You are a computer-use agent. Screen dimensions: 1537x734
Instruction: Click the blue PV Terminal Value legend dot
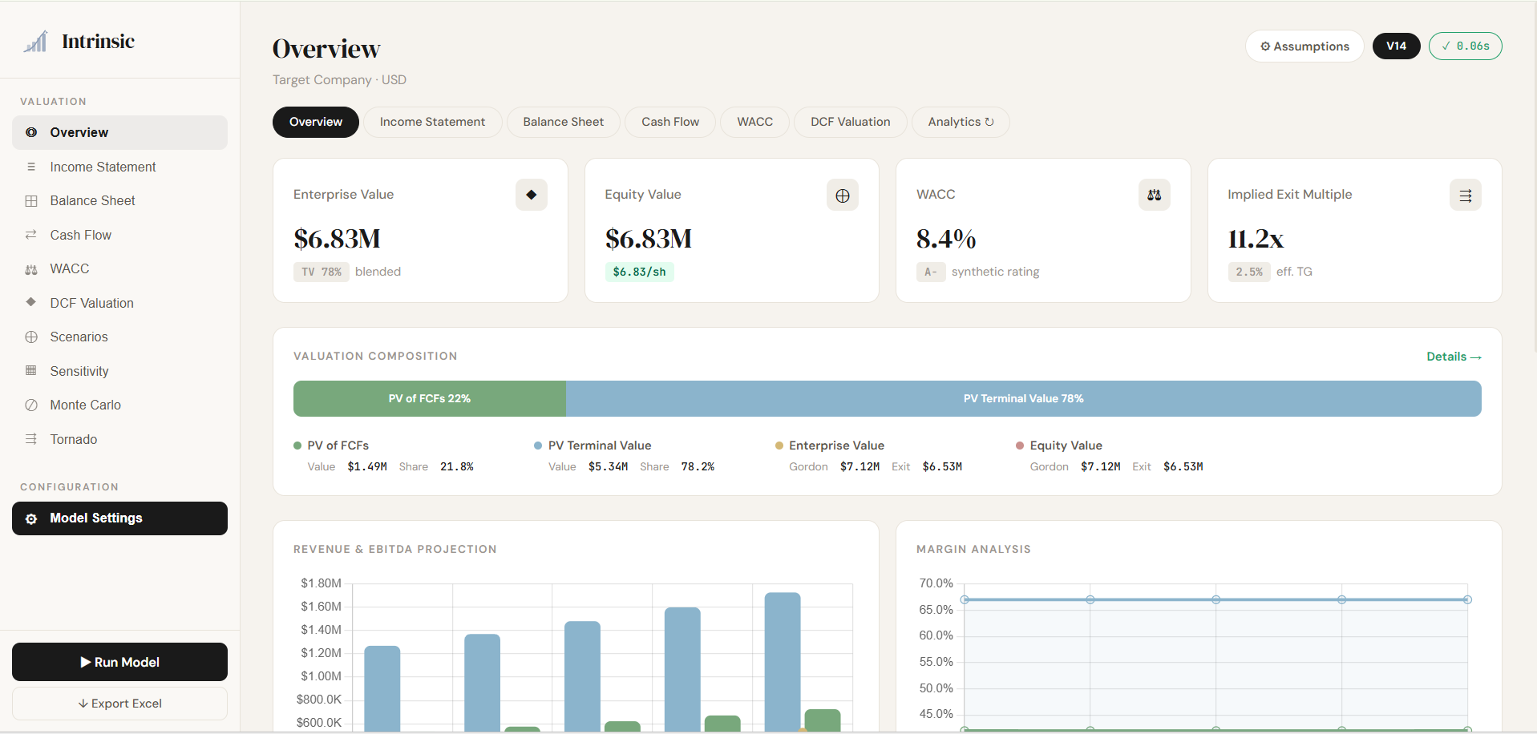coord(538,446)
